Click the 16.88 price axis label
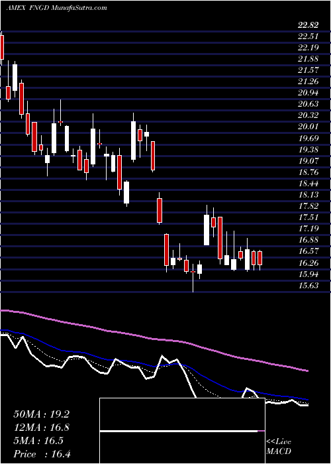The width and height of the screenshot is (331, 464). pyautogui.click(x=308, y=240)
